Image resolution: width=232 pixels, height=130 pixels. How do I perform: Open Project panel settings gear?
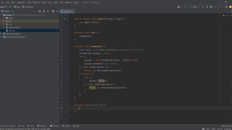53,11
